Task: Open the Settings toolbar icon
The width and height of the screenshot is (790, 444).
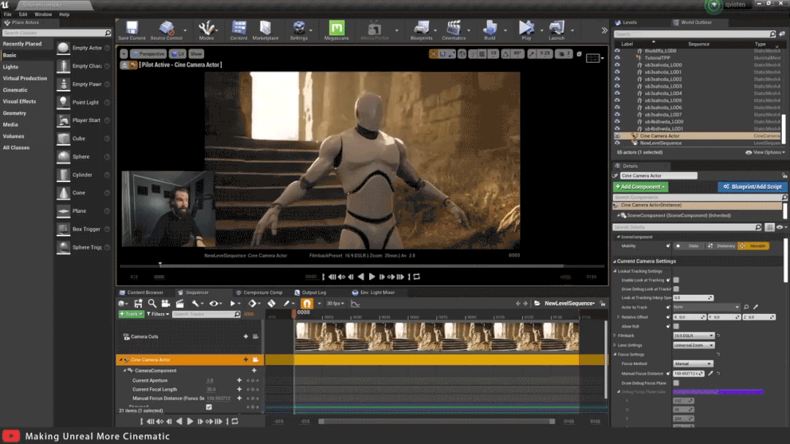Action: point(299,30)
